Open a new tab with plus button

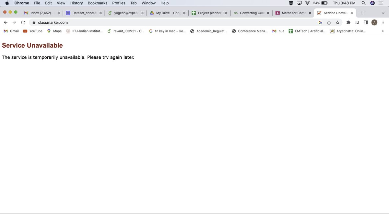(x=362, y=13)
